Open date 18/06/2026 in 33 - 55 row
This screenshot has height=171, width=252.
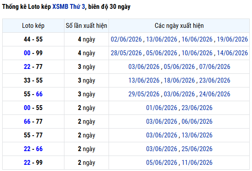(179, 80)
